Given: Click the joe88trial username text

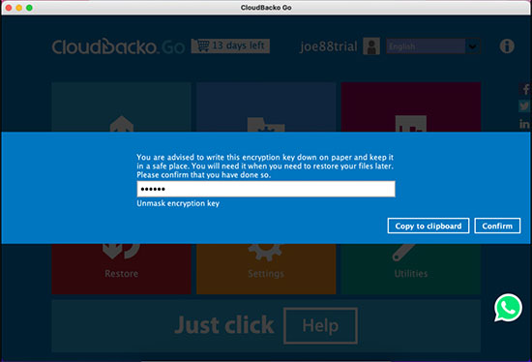Looking at the screenshot, I should (329, 46).
